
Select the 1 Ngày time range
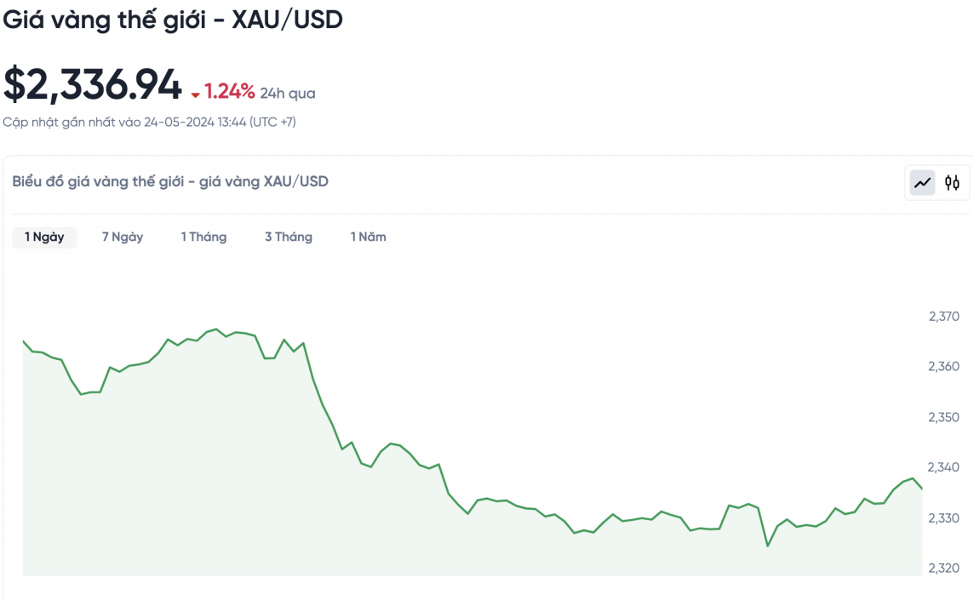[44, 237]
